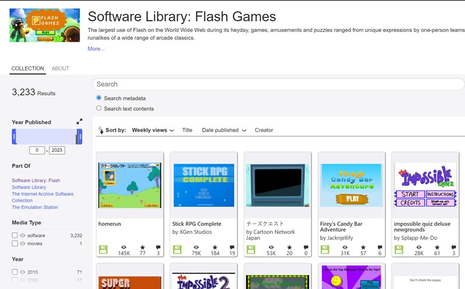
Task: Click the floppy icon on Cartoon Network Japan card
Action: 251,250
